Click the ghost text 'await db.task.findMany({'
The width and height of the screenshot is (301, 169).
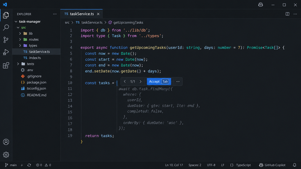click(x=146, y=89)
